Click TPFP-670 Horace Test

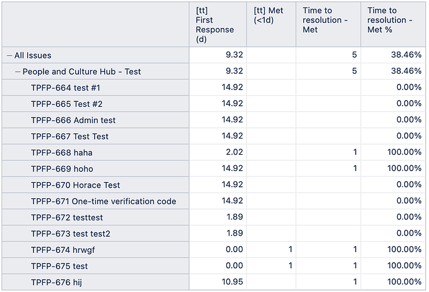coord(75,185)
